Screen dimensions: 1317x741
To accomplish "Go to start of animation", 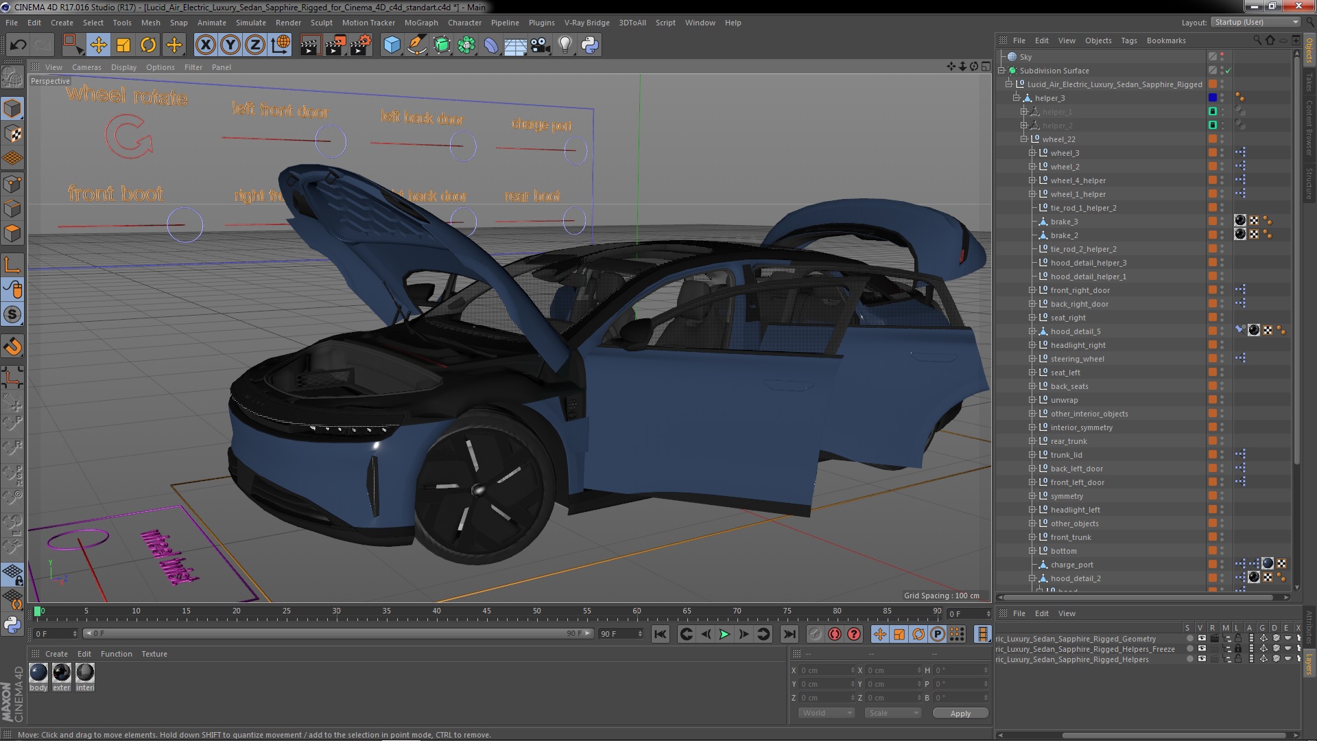I will pos(660,634).
